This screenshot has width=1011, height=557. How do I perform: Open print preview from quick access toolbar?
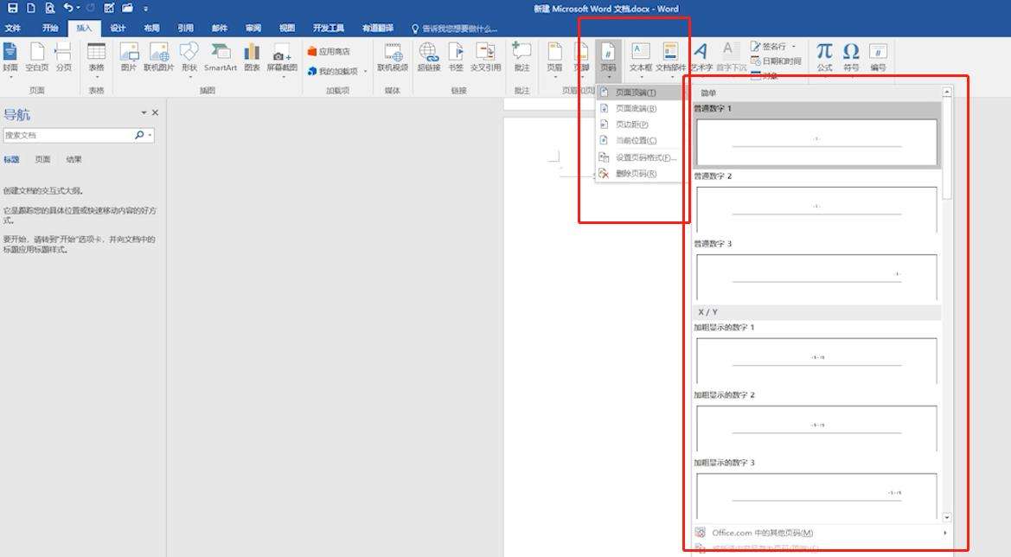coord(49,9)
